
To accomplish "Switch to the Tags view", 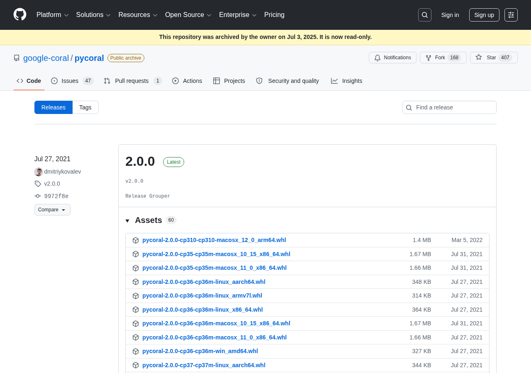I will 85,107.
